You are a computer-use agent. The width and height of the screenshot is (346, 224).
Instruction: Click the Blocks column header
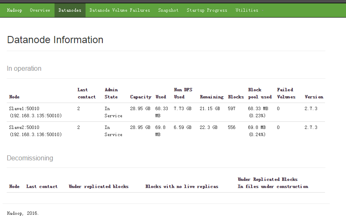[236, 97]
